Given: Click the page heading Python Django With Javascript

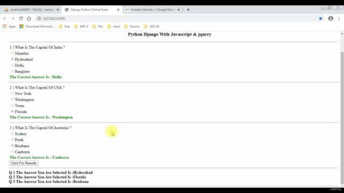Looking at the screenshot, I should pos(170,34).
